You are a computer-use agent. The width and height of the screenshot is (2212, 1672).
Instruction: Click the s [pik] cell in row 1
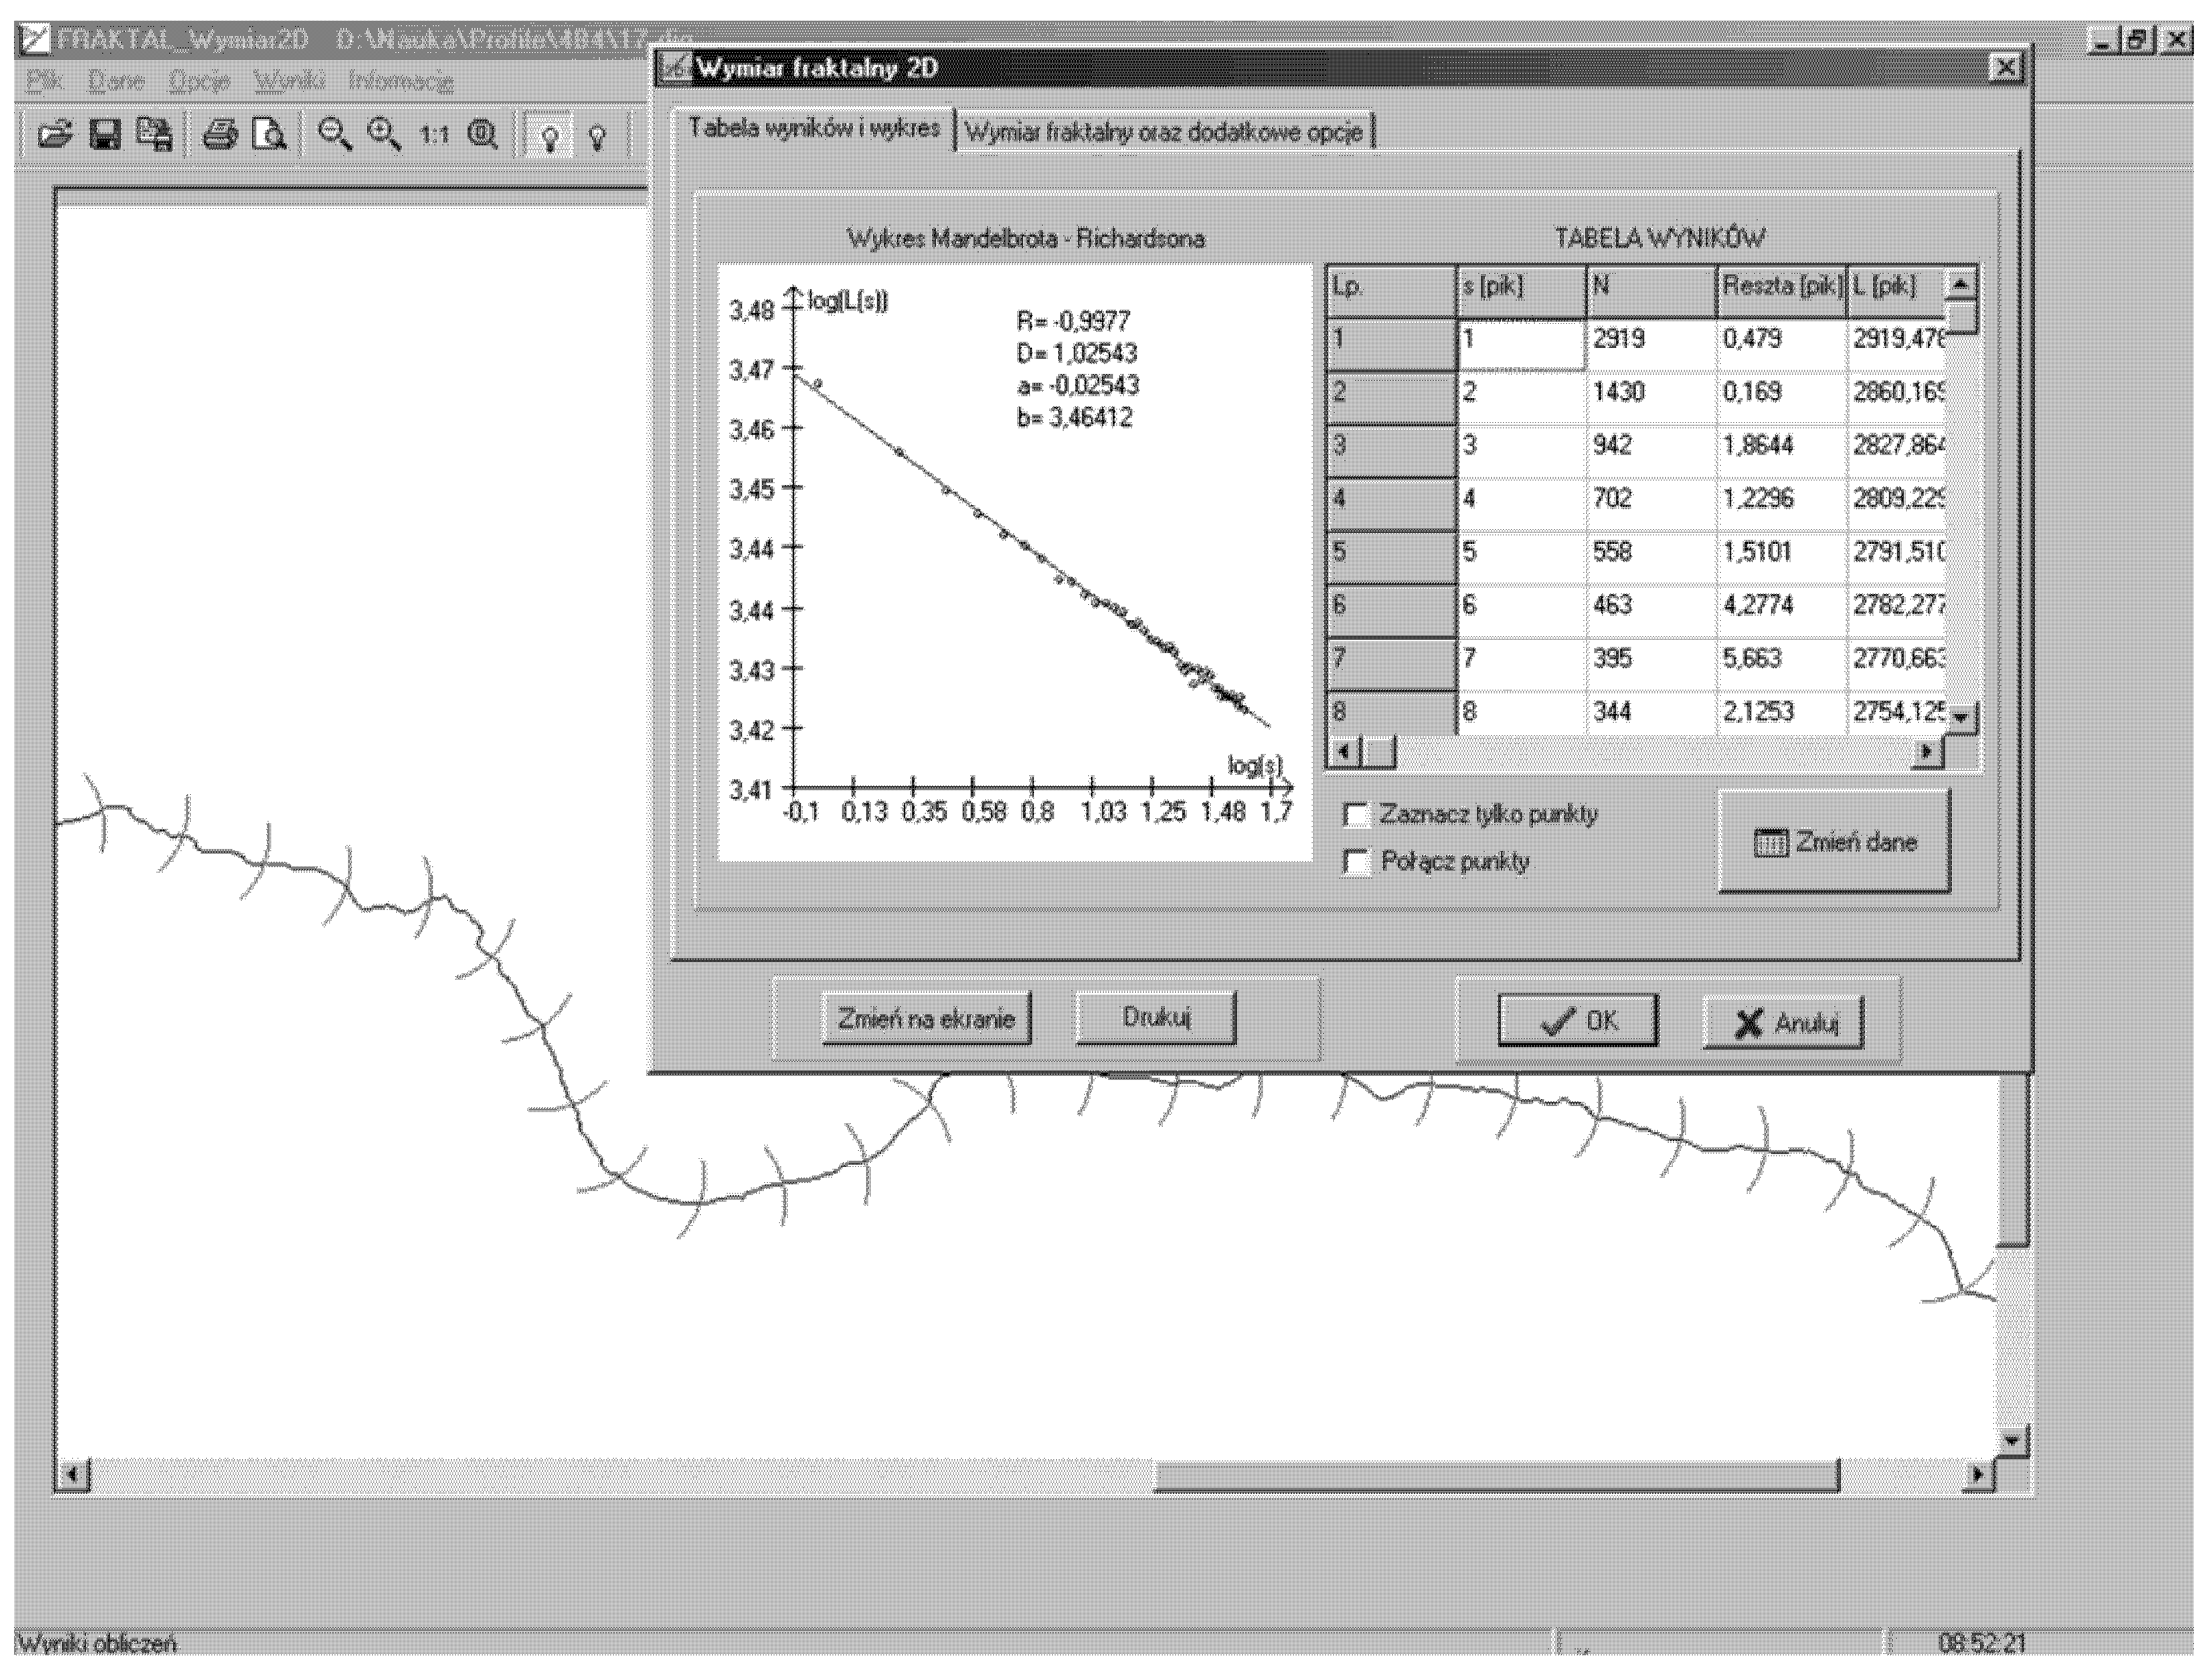click(x=1520, y=340)
